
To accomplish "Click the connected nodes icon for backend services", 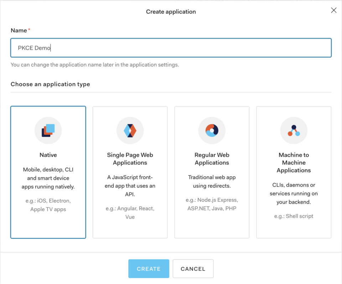I will click(294, 130).
